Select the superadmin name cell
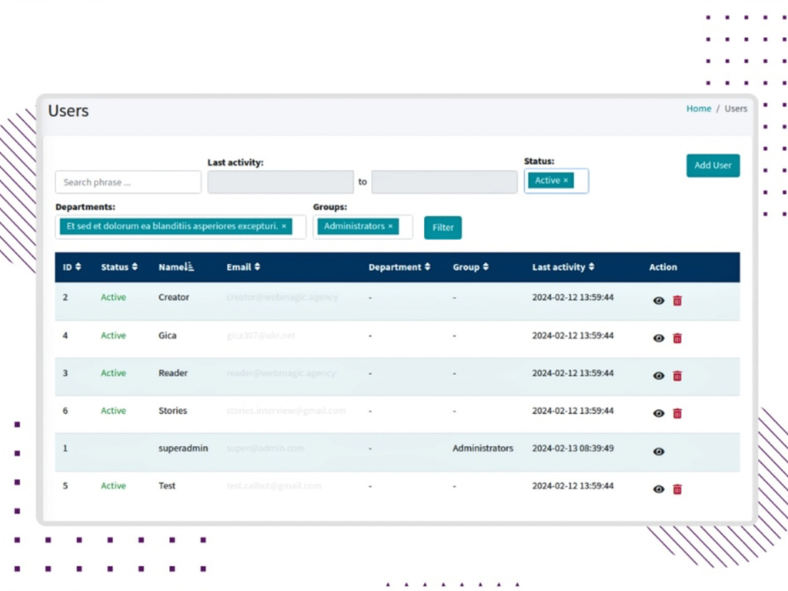 coord(183,448)
